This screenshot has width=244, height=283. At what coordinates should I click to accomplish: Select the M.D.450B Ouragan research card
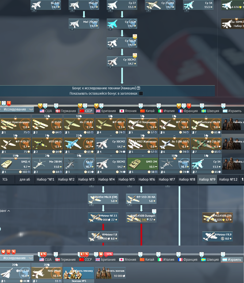[141, 218]
